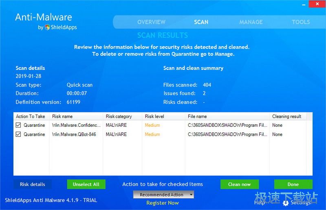Open Settings via the gear icon
The width and height of the screenshot is (326, 210).
286,203
